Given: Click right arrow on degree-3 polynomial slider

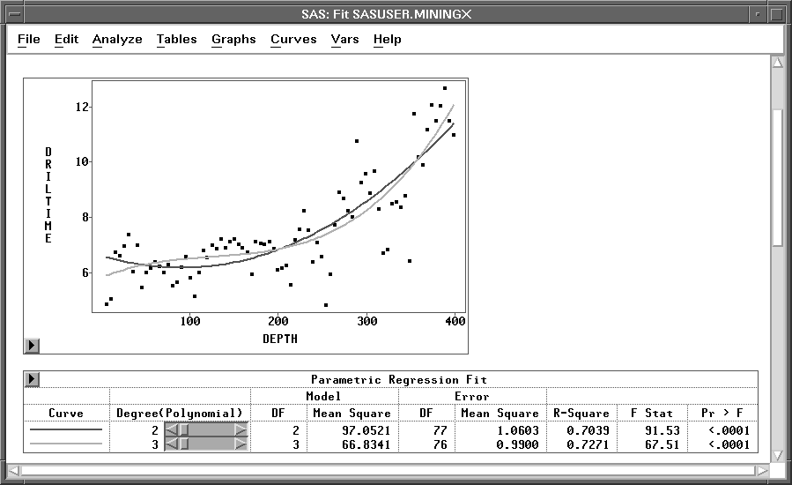Looking at the screenshot, I should coord(241,444).
